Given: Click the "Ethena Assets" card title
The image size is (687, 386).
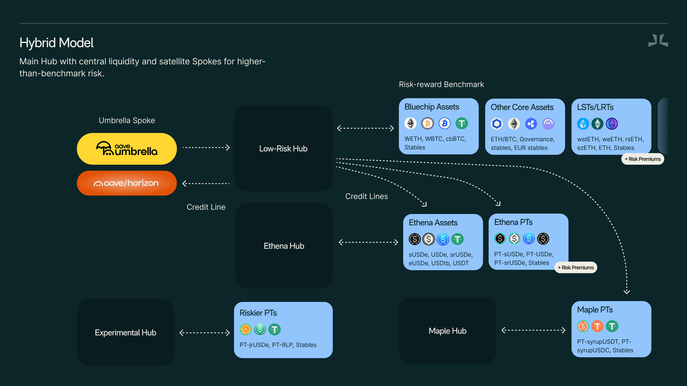Looking at the screenshot, I should pos(433,223).
